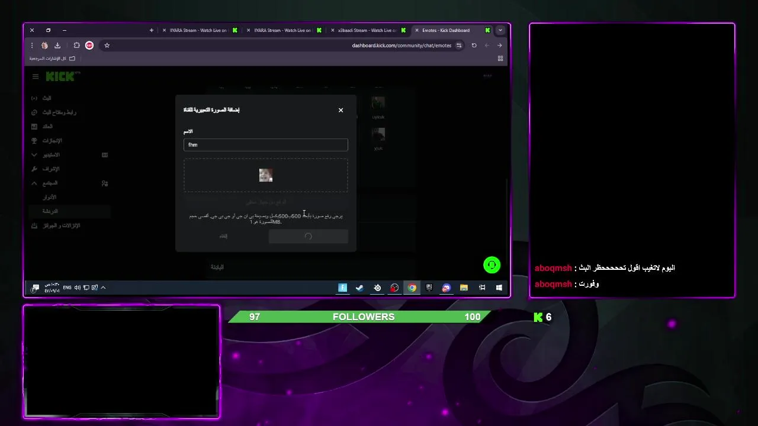Close the add emote dialog with X

coord(341,110)
